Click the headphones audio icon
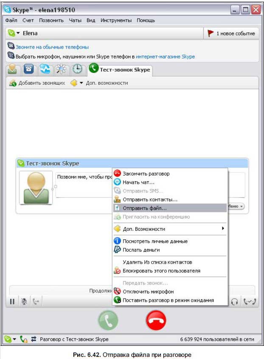The image size is (264, 359). point(234,302)
